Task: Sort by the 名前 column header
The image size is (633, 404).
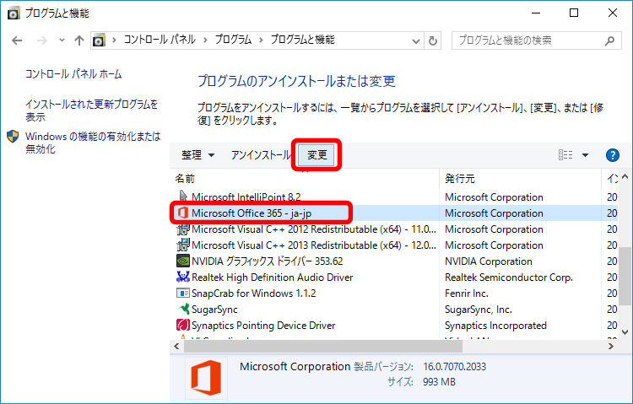Action: (185, 179)
